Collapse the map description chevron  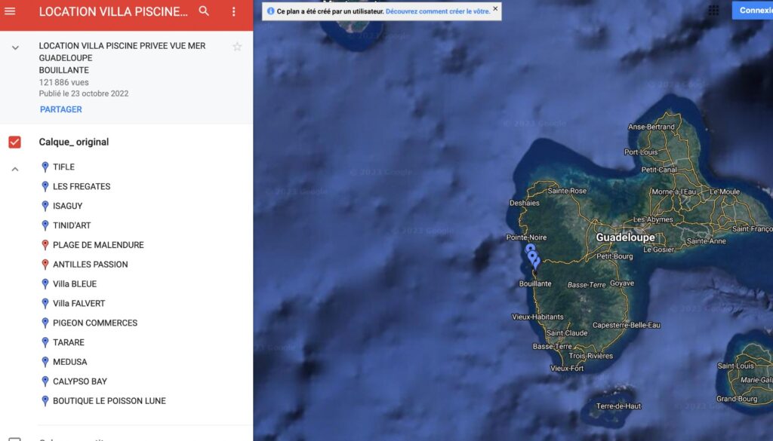click(x=15, y=47)
